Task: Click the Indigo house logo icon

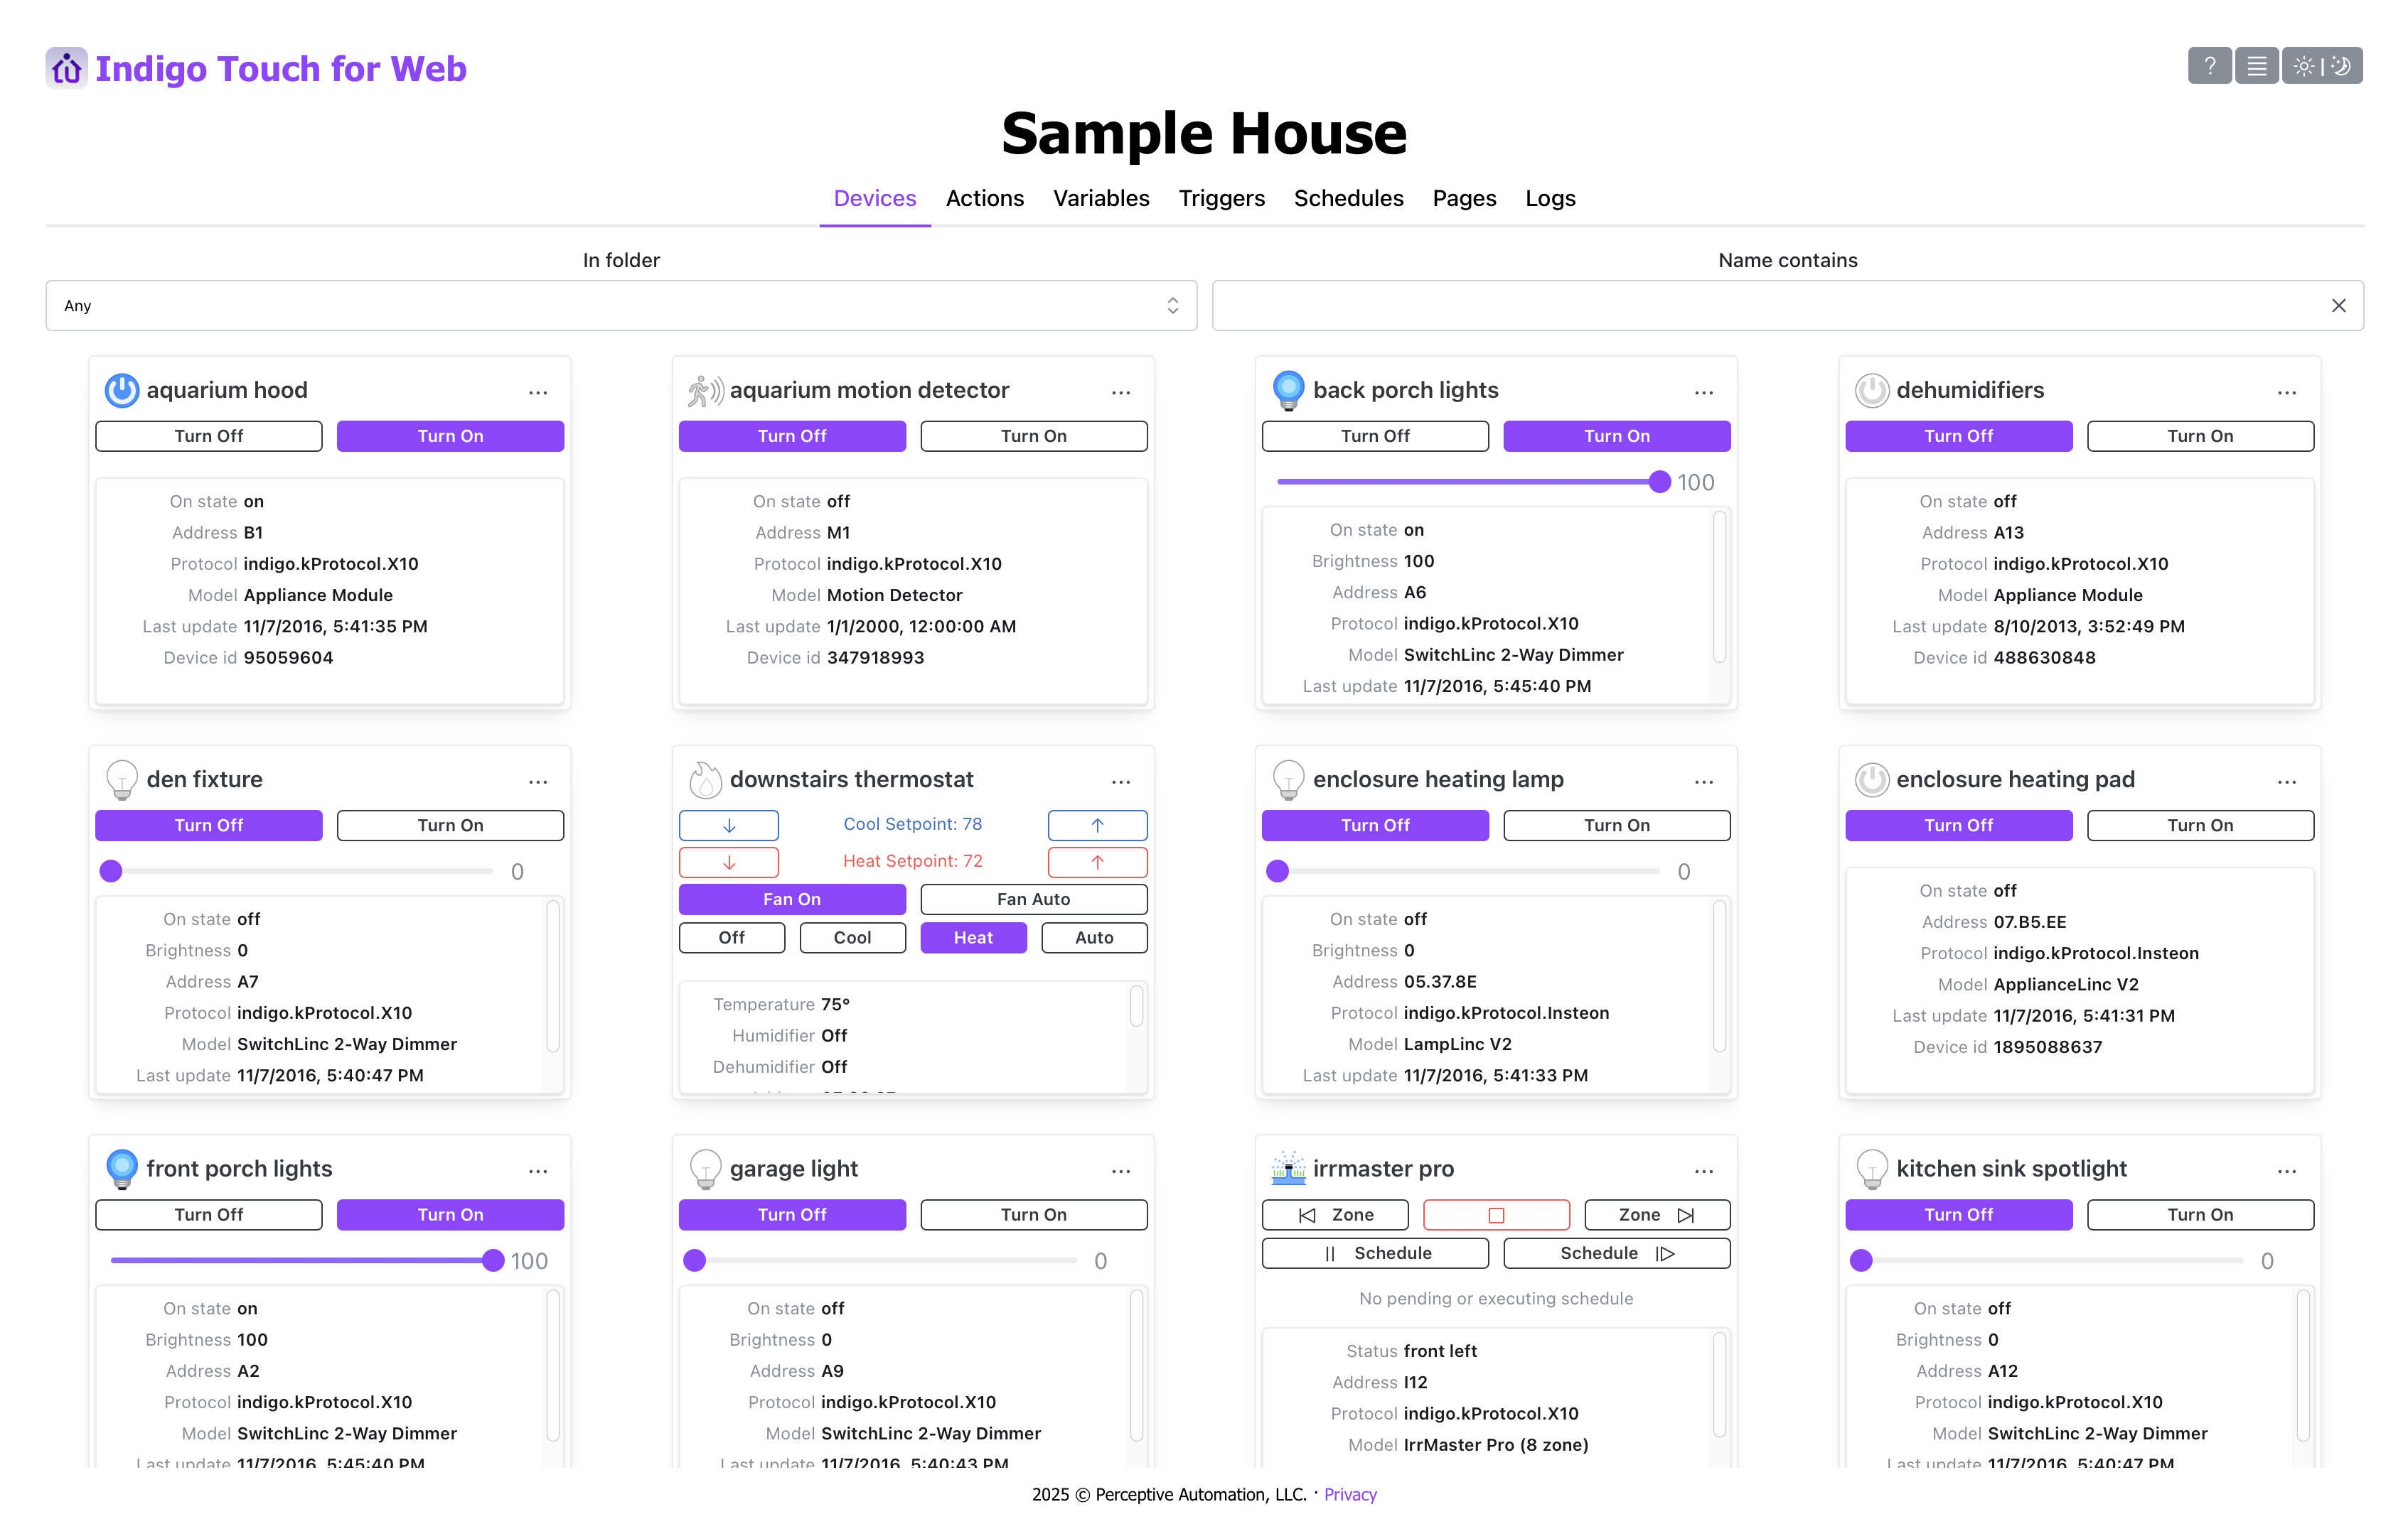Action: [x=66, y=68]
